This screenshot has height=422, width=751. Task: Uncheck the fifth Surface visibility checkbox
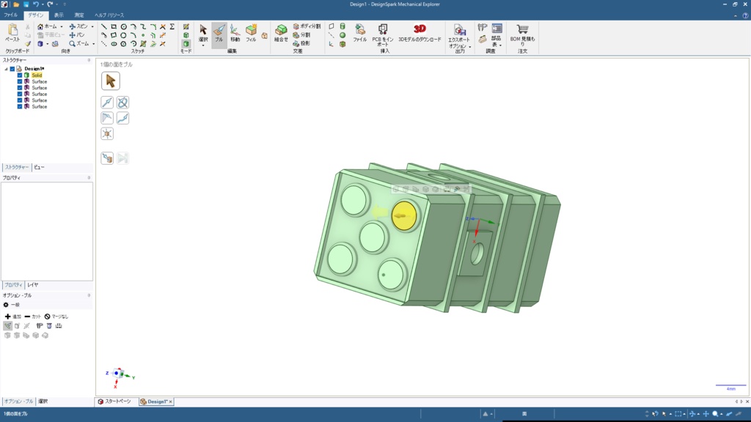point(20,106)
